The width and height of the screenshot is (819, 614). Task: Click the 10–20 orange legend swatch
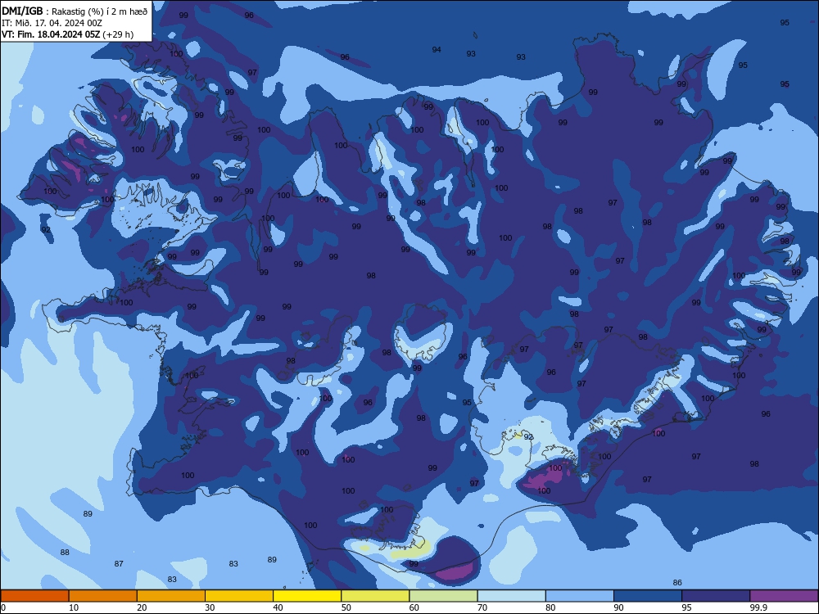tap(103, 596)
